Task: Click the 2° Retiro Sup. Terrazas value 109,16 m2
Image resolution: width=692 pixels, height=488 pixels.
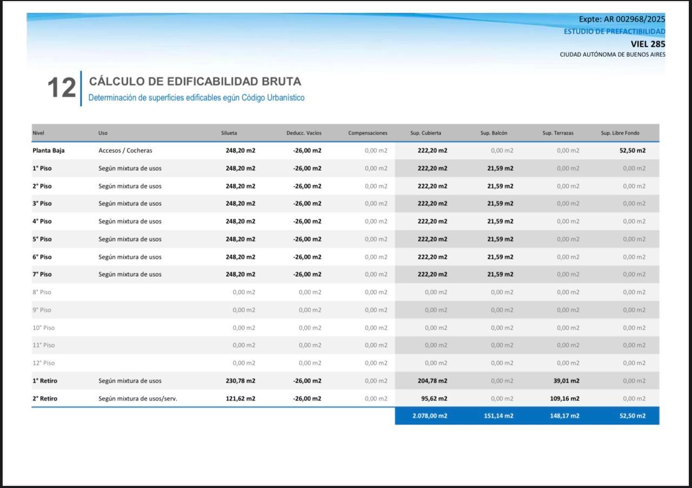Action: tap(564, 399)
